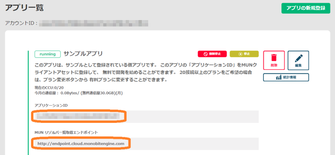Click the MUN resolver endpoint URL field
Image resolution: width=335 pixels, height=155 pixels.
[147, 144]
